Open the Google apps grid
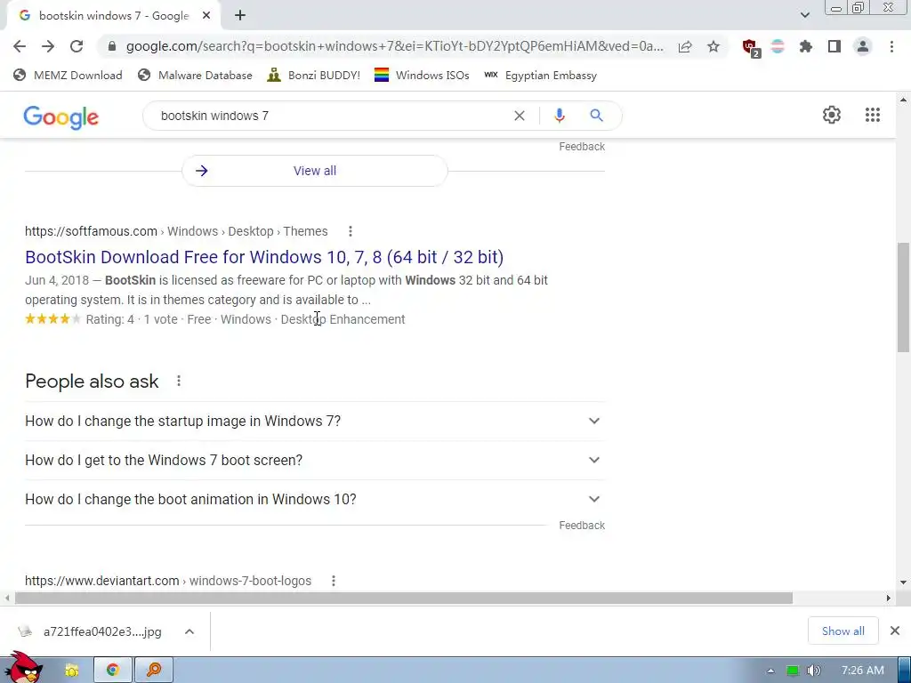The height and width of the screenshot is (683, 911). (873, 115)
